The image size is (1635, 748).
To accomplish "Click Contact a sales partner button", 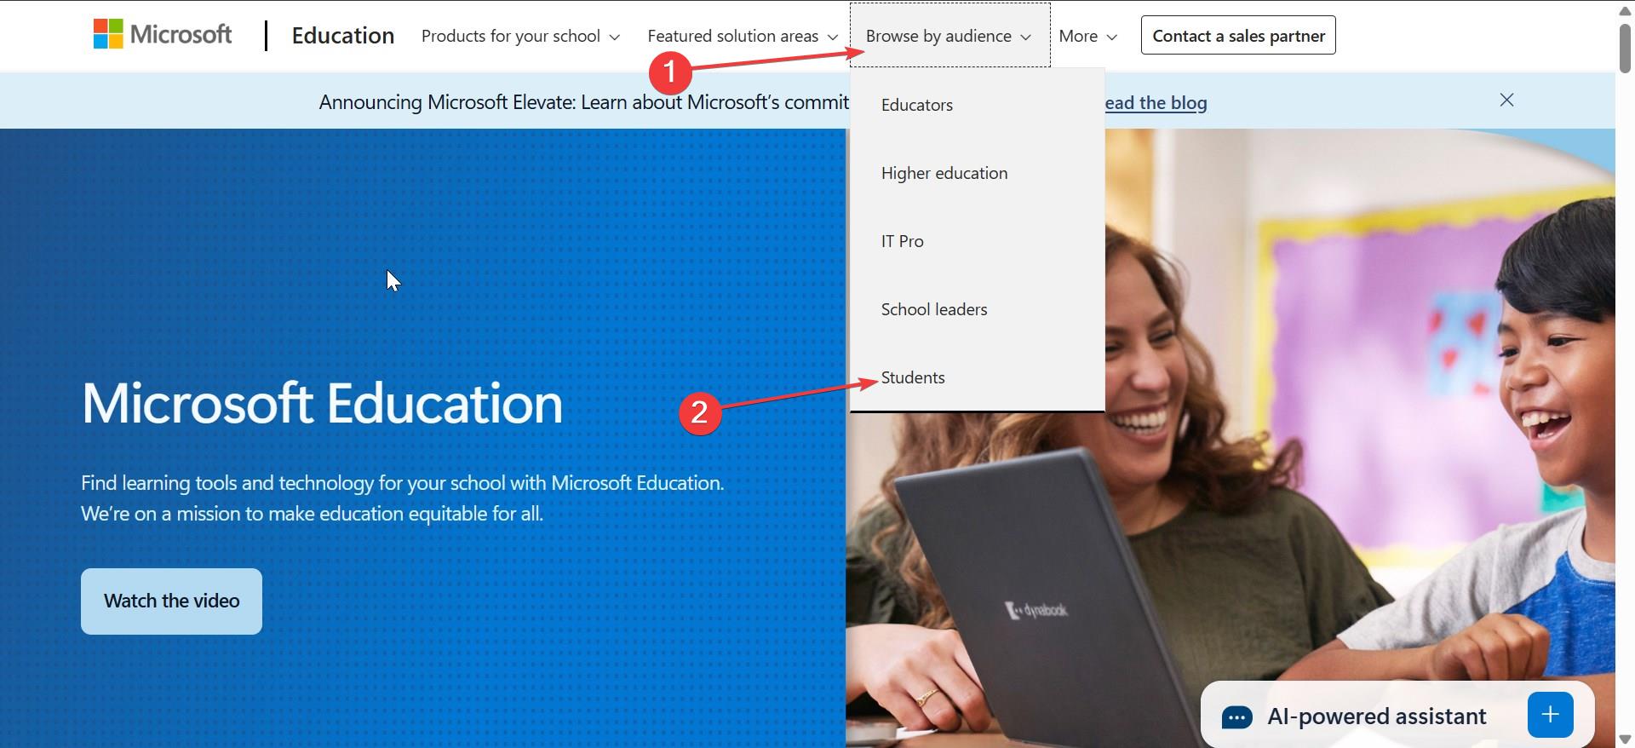I will pyautogui.click(x=1238, y=36).
